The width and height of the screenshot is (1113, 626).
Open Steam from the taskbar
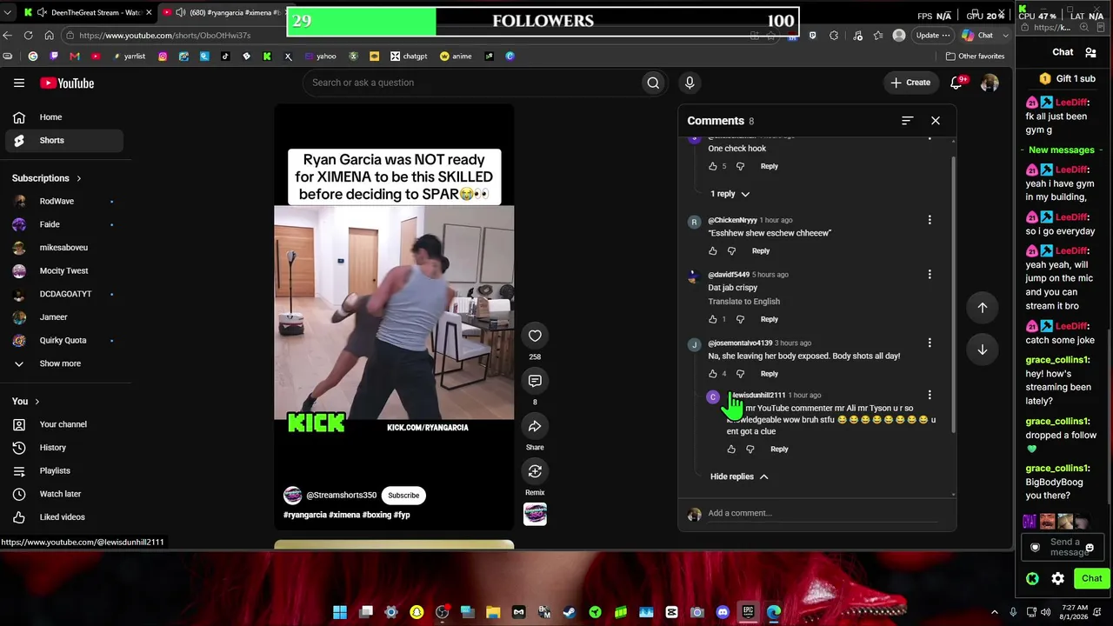pyautogui.click(x=570, y=612)
